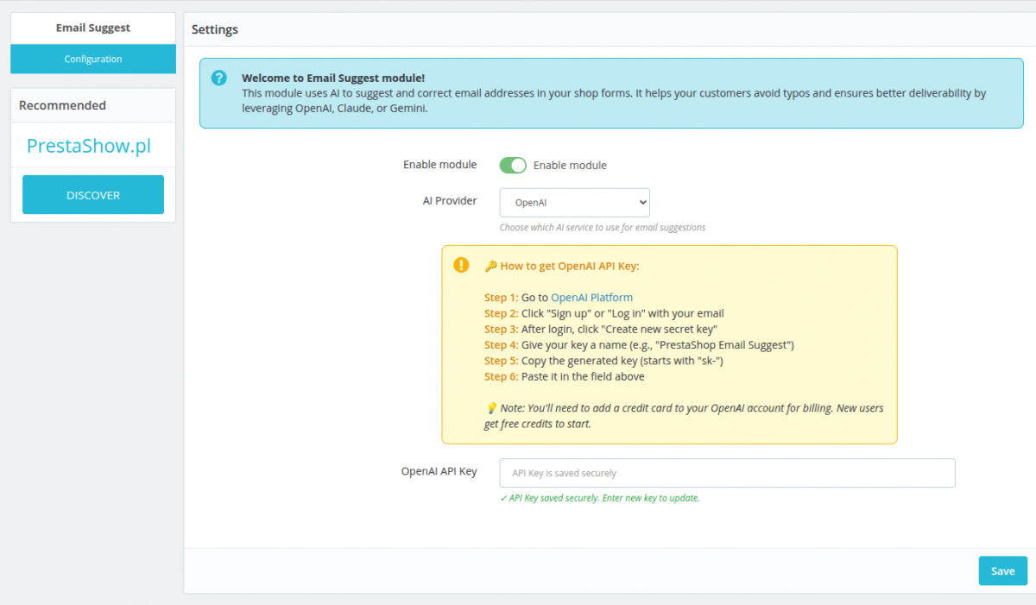This screenshot has height=605, width=1036.
Task: Click the 'AI Provider' field label
Action: pos(450,200)
